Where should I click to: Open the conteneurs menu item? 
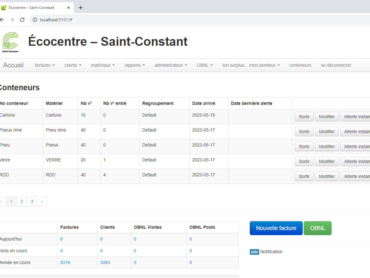pyautogui.click(x=300, y=65)
